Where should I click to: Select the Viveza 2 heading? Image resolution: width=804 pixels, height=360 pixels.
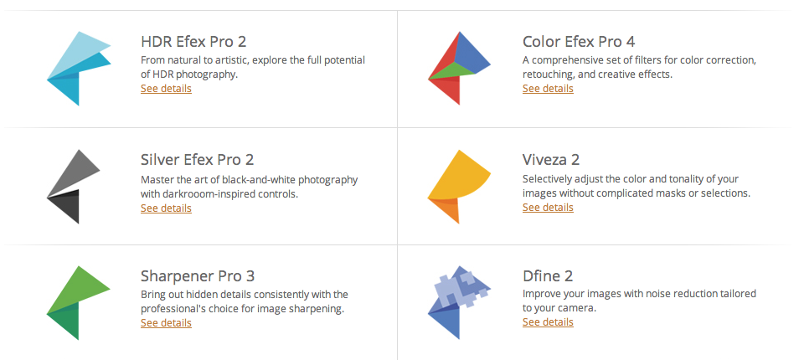tap(551, 159)
